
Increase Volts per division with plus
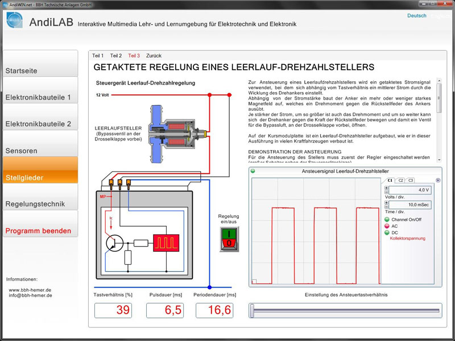tap(386, 188)
